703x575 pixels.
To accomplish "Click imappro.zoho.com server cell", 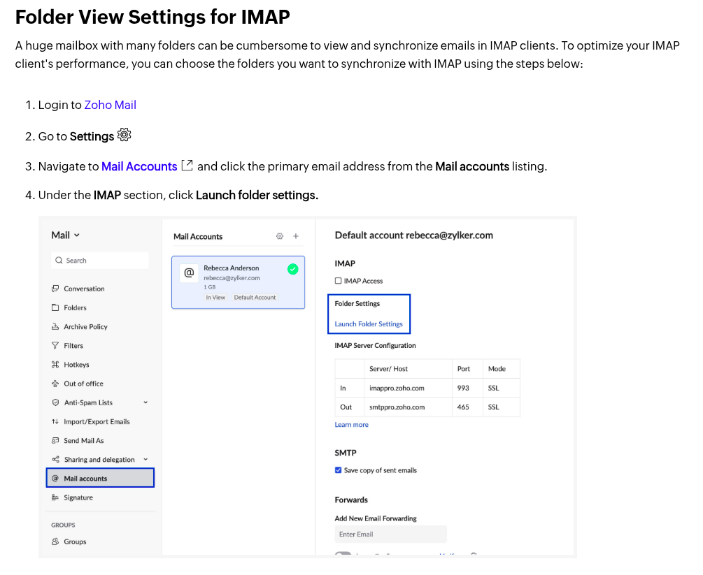I will pos(408,388).
